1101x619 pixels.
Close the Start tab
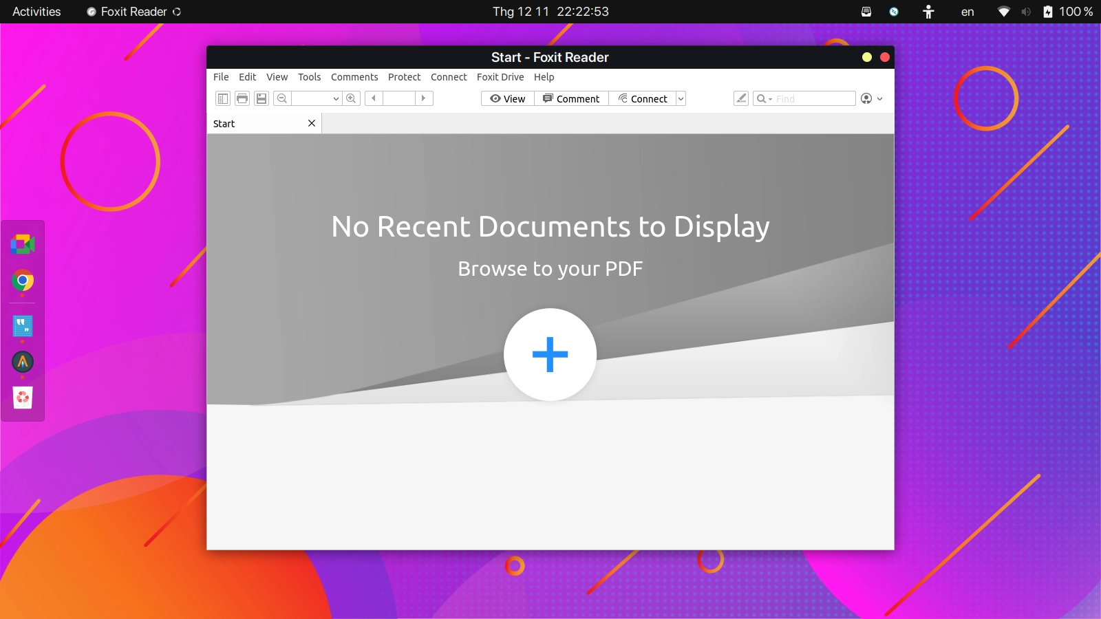[x=312, y=123]
